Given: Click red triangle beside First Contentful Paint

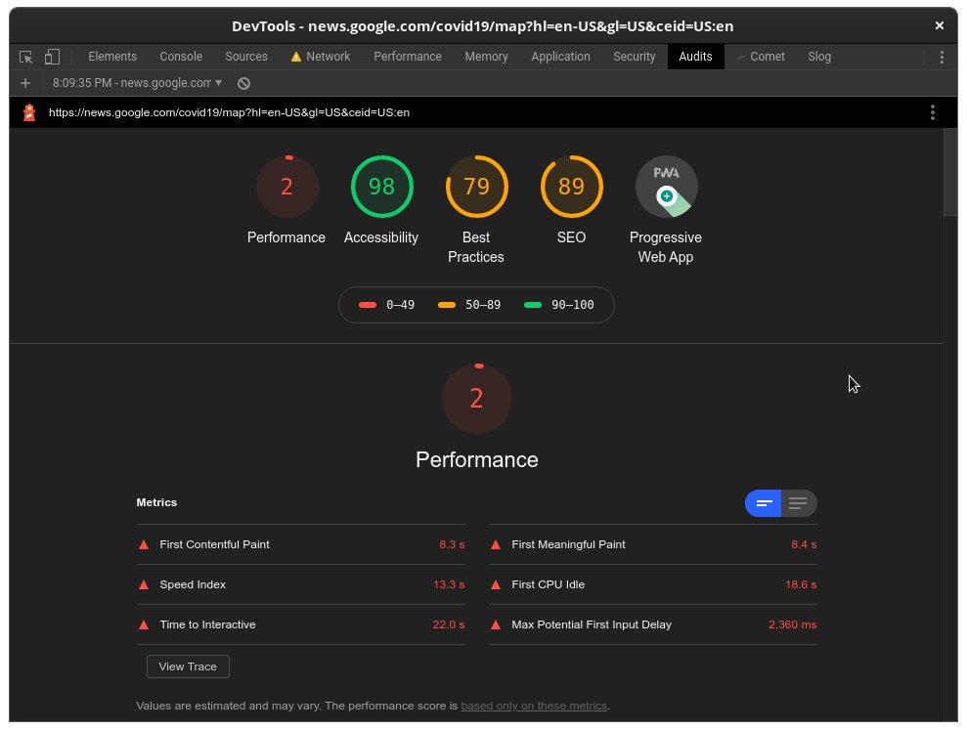Looking at the screenshot, I should pos(144,544).
